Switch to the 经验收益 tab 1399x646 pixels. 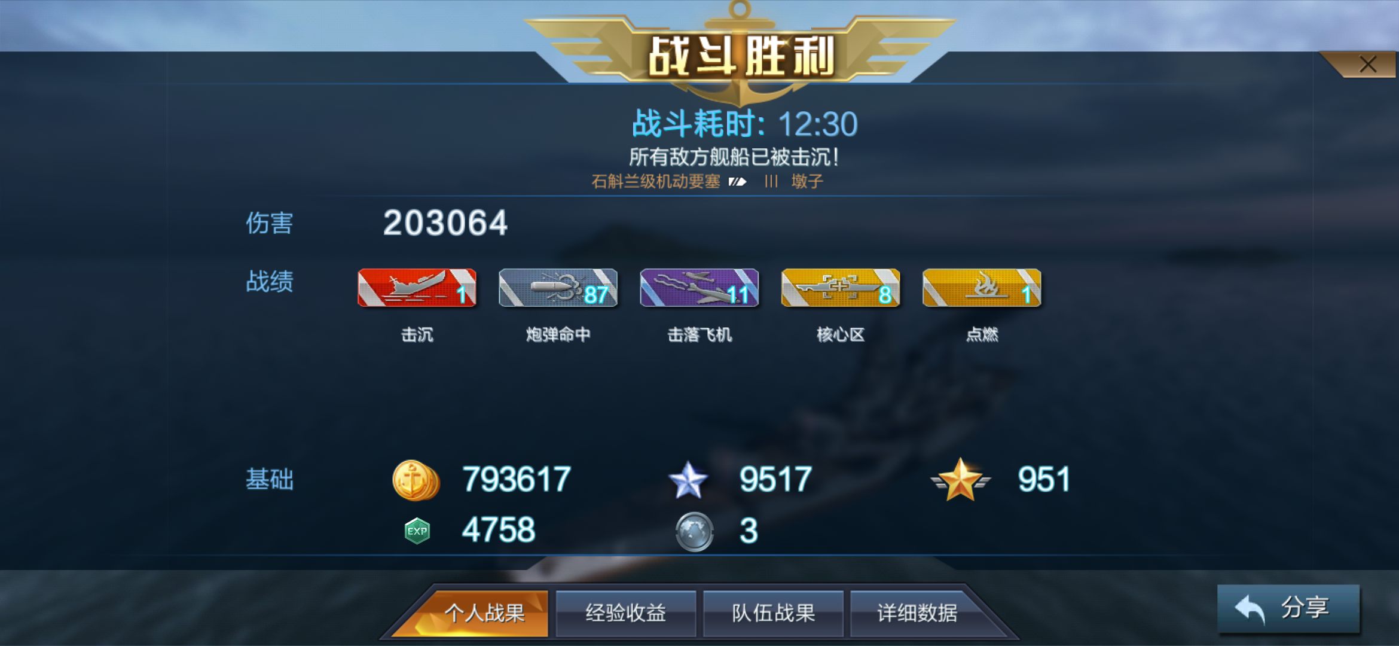626,613
